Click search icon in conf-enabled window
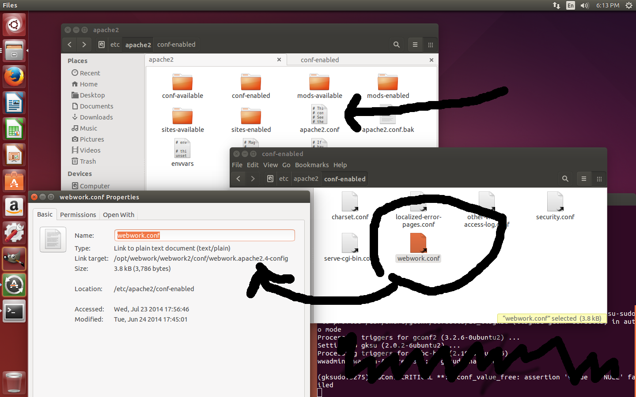This screenshot has height=397, width=636. (x=565, y=179)
